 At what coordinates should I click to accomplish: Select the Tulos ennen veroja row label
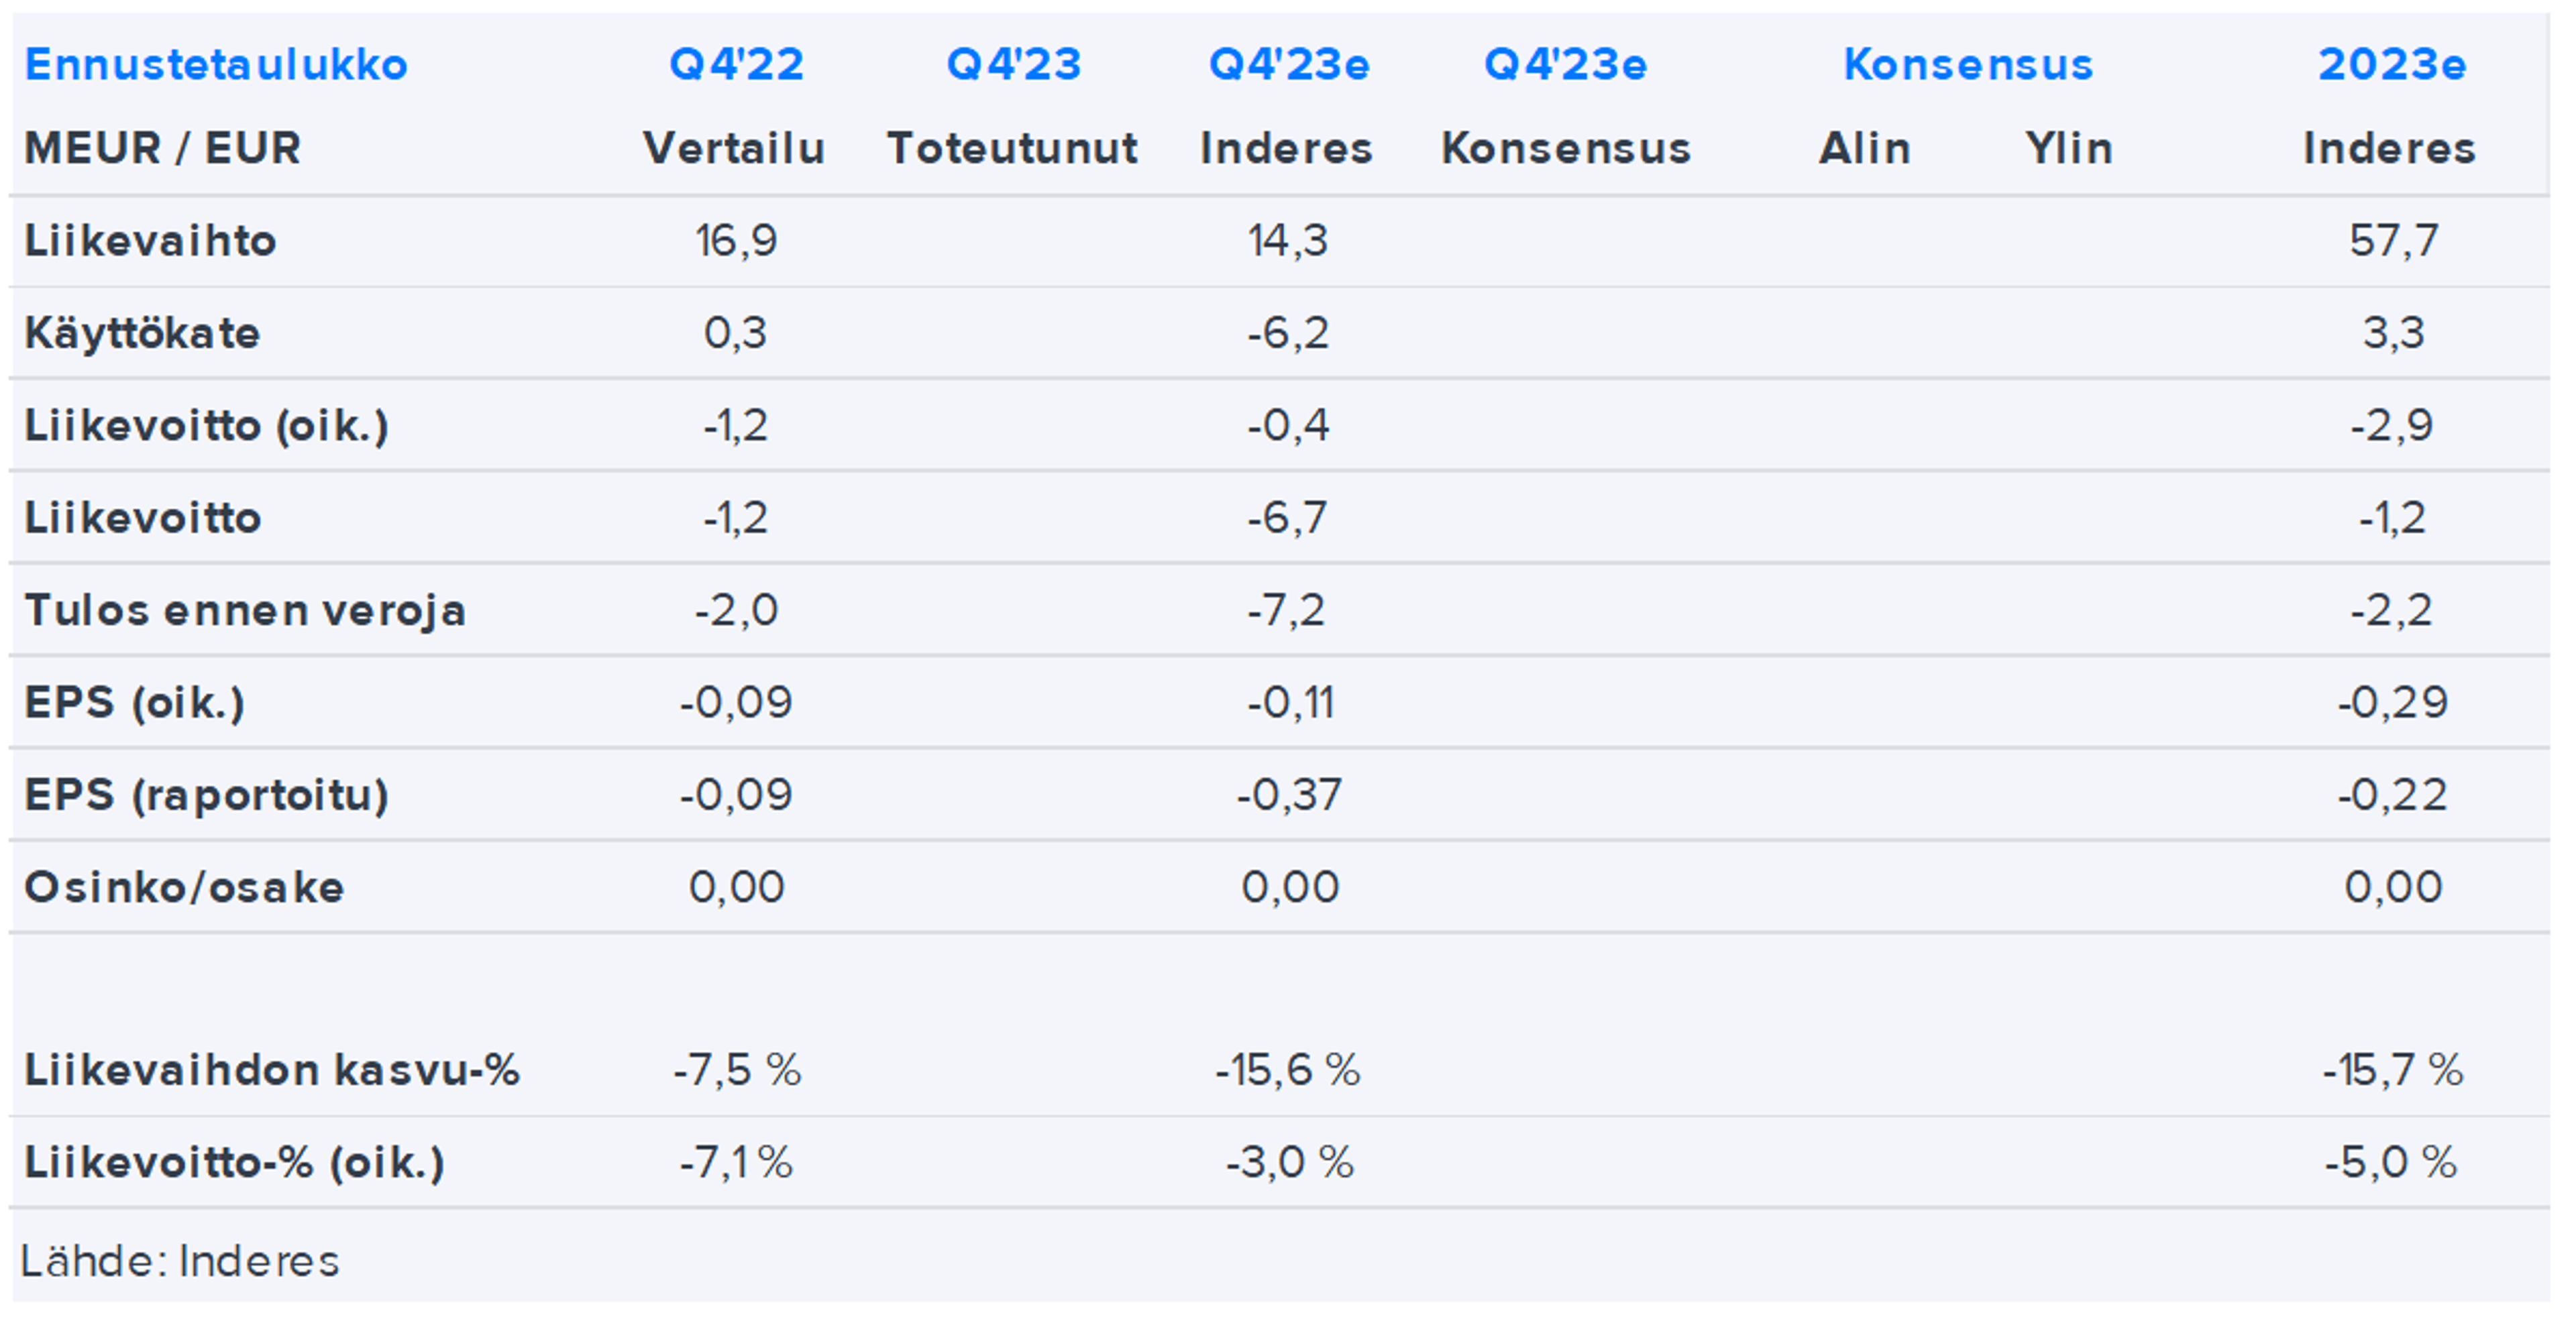click(245, 610)
